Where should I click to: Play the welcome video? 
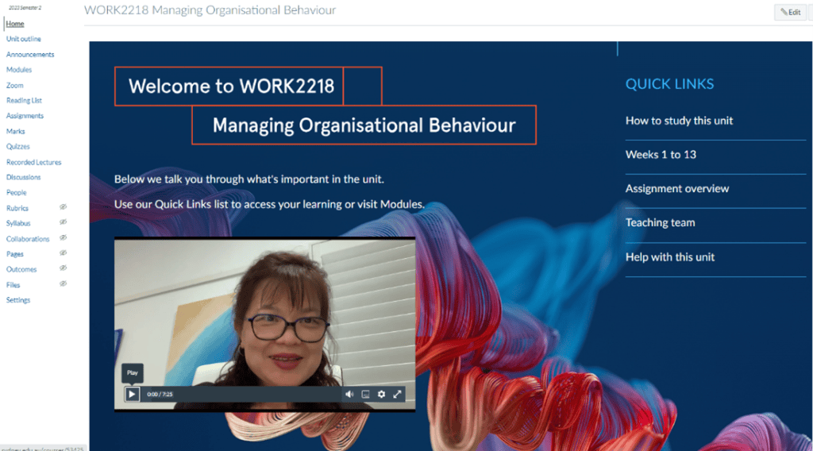[132, 394]
